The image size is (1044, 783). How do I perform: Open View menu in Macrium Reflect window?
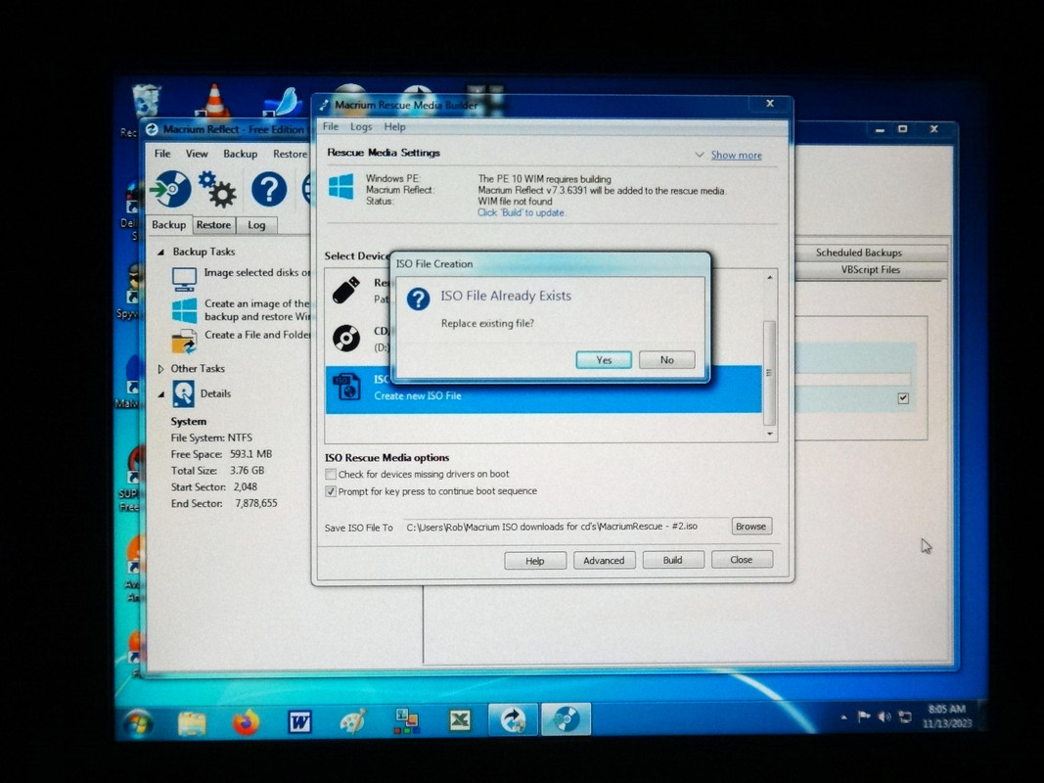[x=197, y=153]
